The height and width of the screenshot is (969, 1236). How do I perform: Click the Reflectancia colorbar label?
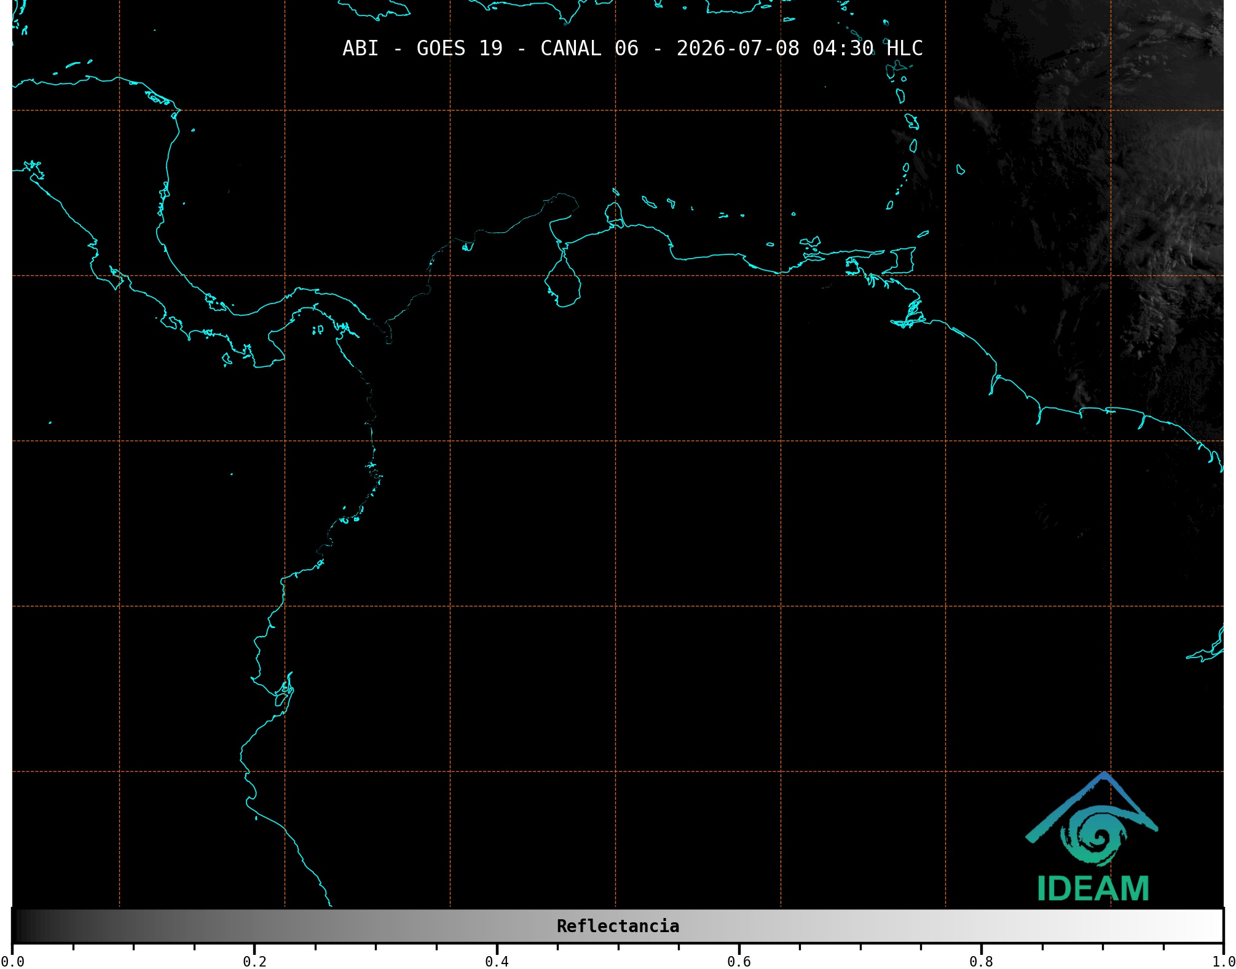[618, 926]
